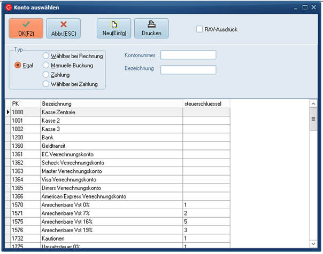Image resolution: width=323 pixels, height=254 pixels.
Task: Enable the RAV-Ausdruck checkbox
Action: pyautogui.click(x=199, y=29)
